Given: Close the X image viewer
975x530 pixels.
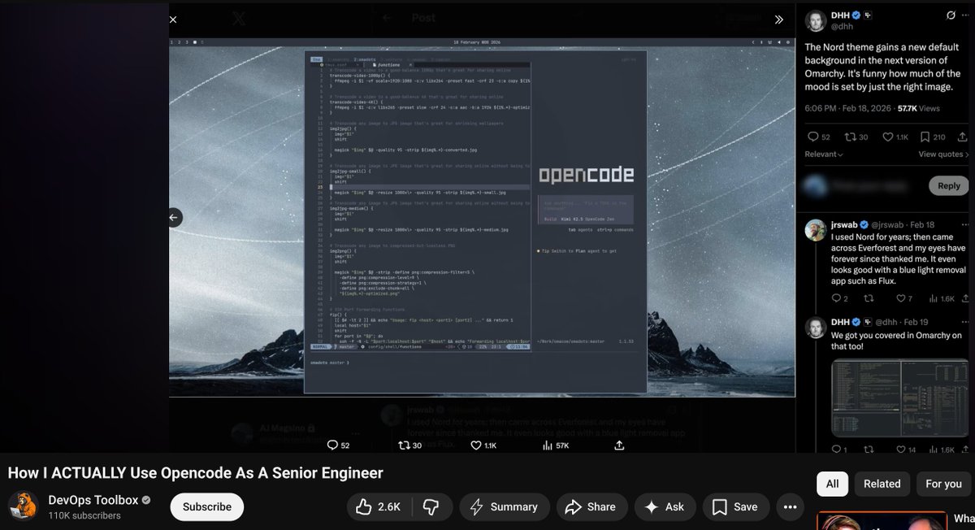Looking at the screenshot, I should tap(173, 19).
